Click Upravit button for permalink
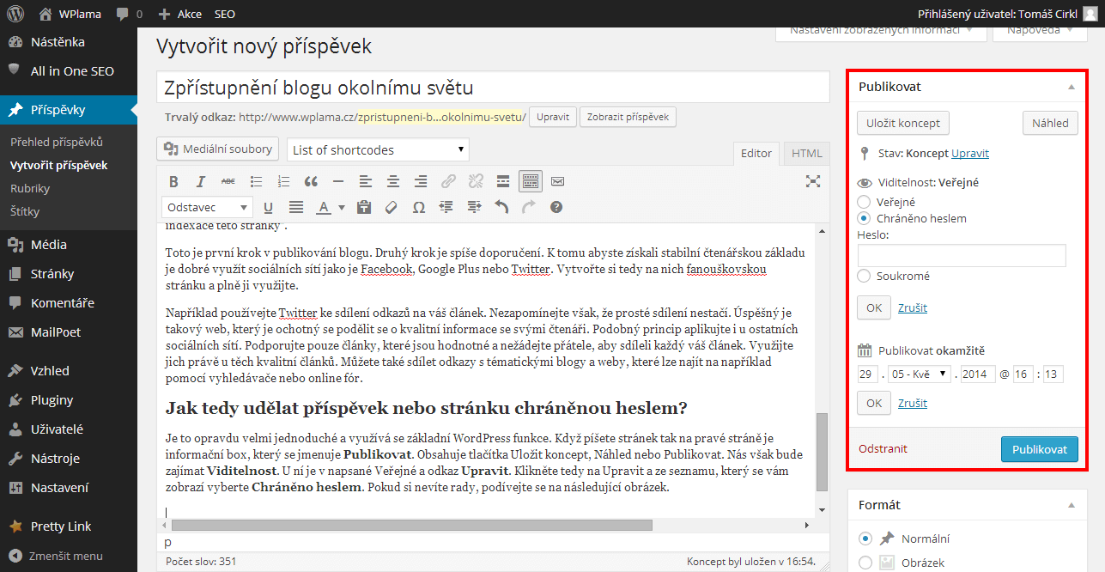 [553, 117]
